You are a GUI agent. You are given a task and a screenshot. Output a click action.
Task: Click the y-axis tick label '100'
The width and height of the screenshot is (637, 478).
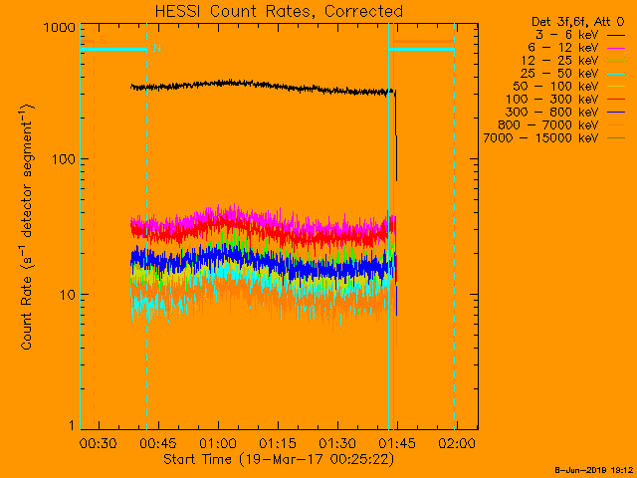[64, 159]
